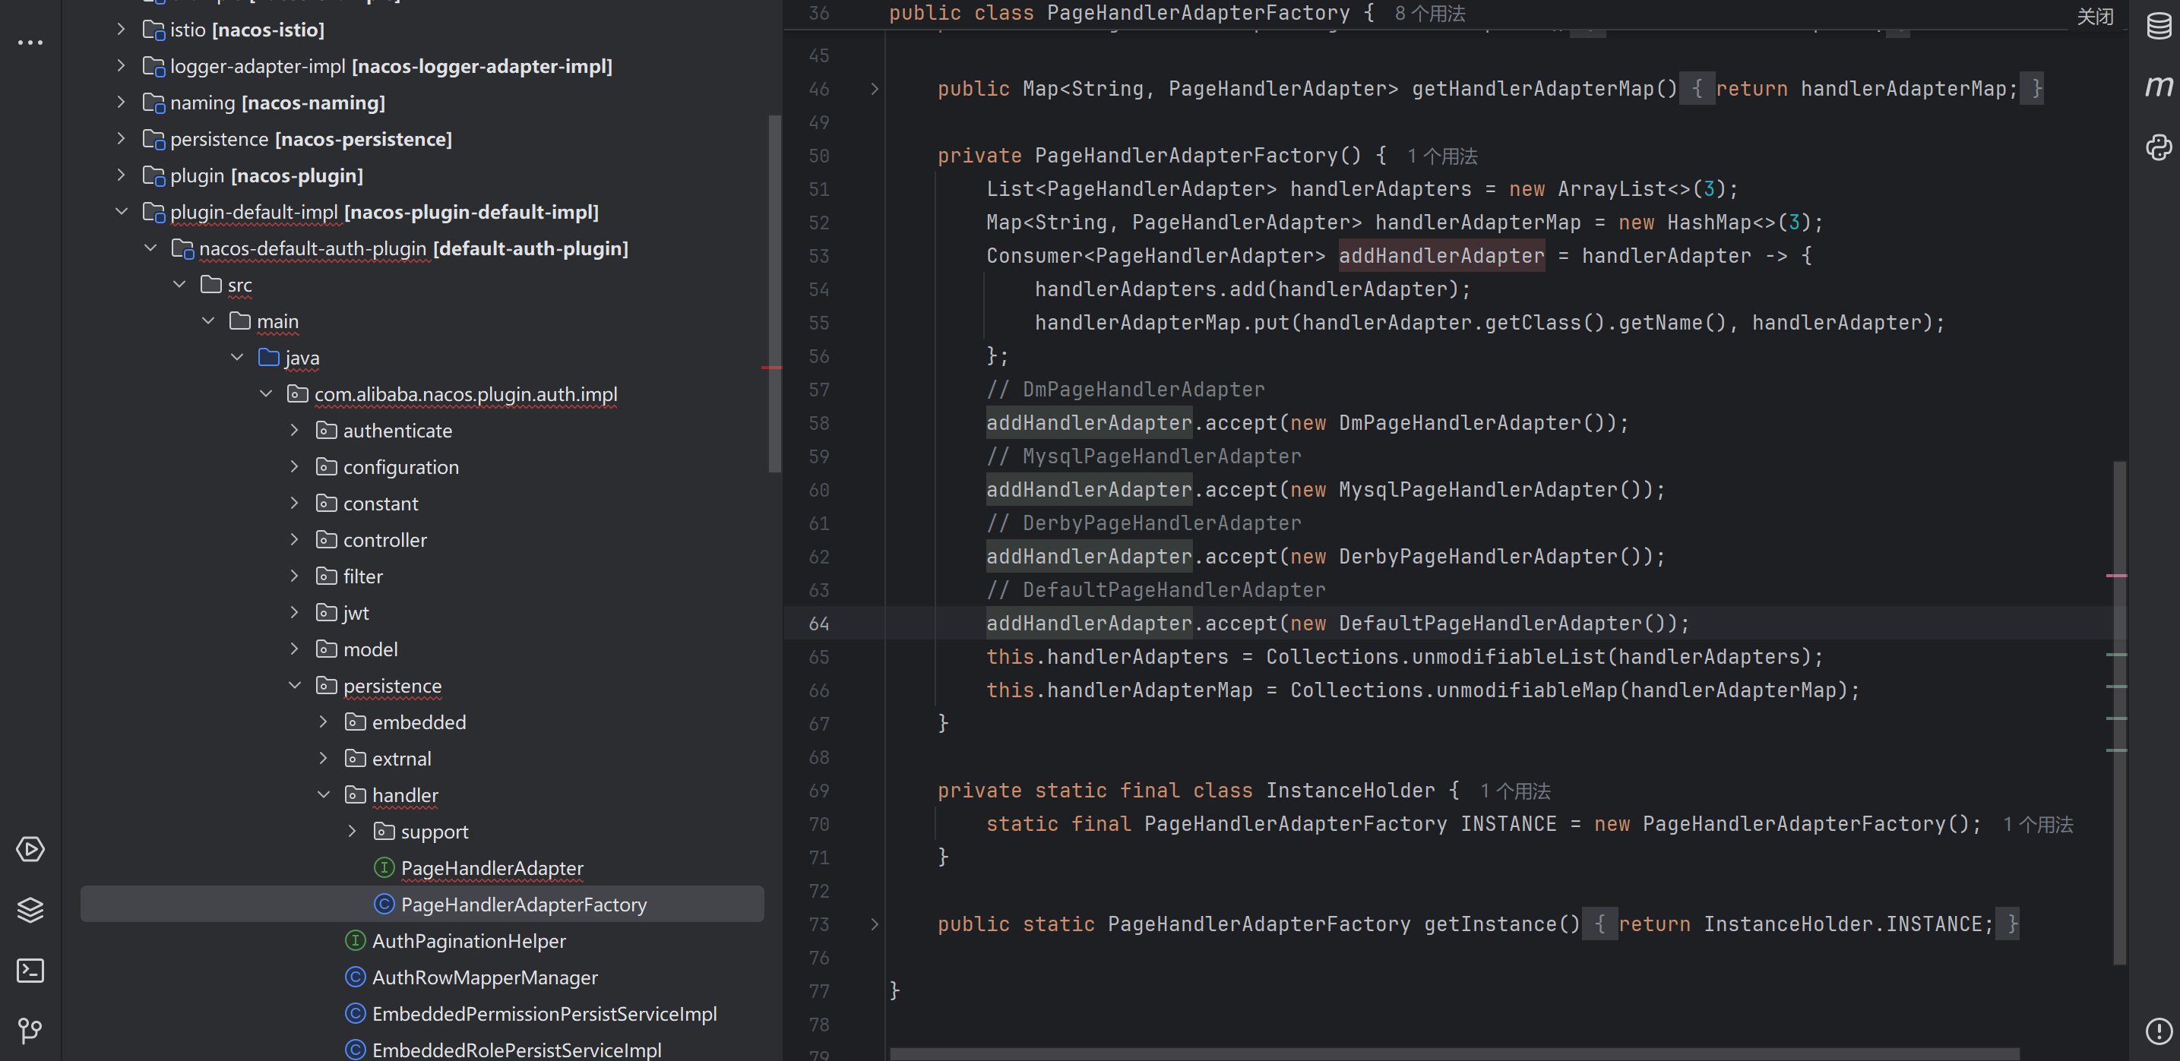Open the layers Structure tool icon

pos(30,910)
